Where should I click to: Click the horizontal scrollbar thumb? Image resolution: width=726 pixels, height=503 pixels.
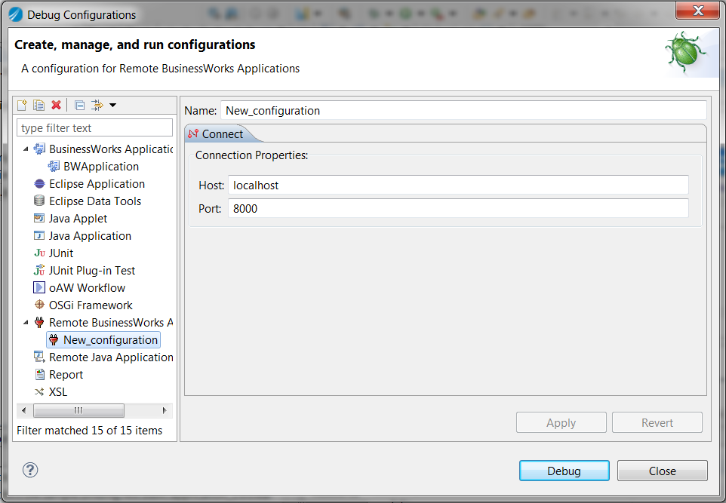78,410
